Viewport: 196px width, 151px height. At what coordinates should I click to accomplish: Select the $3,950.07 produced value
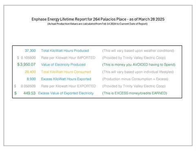tap(26, 64)
